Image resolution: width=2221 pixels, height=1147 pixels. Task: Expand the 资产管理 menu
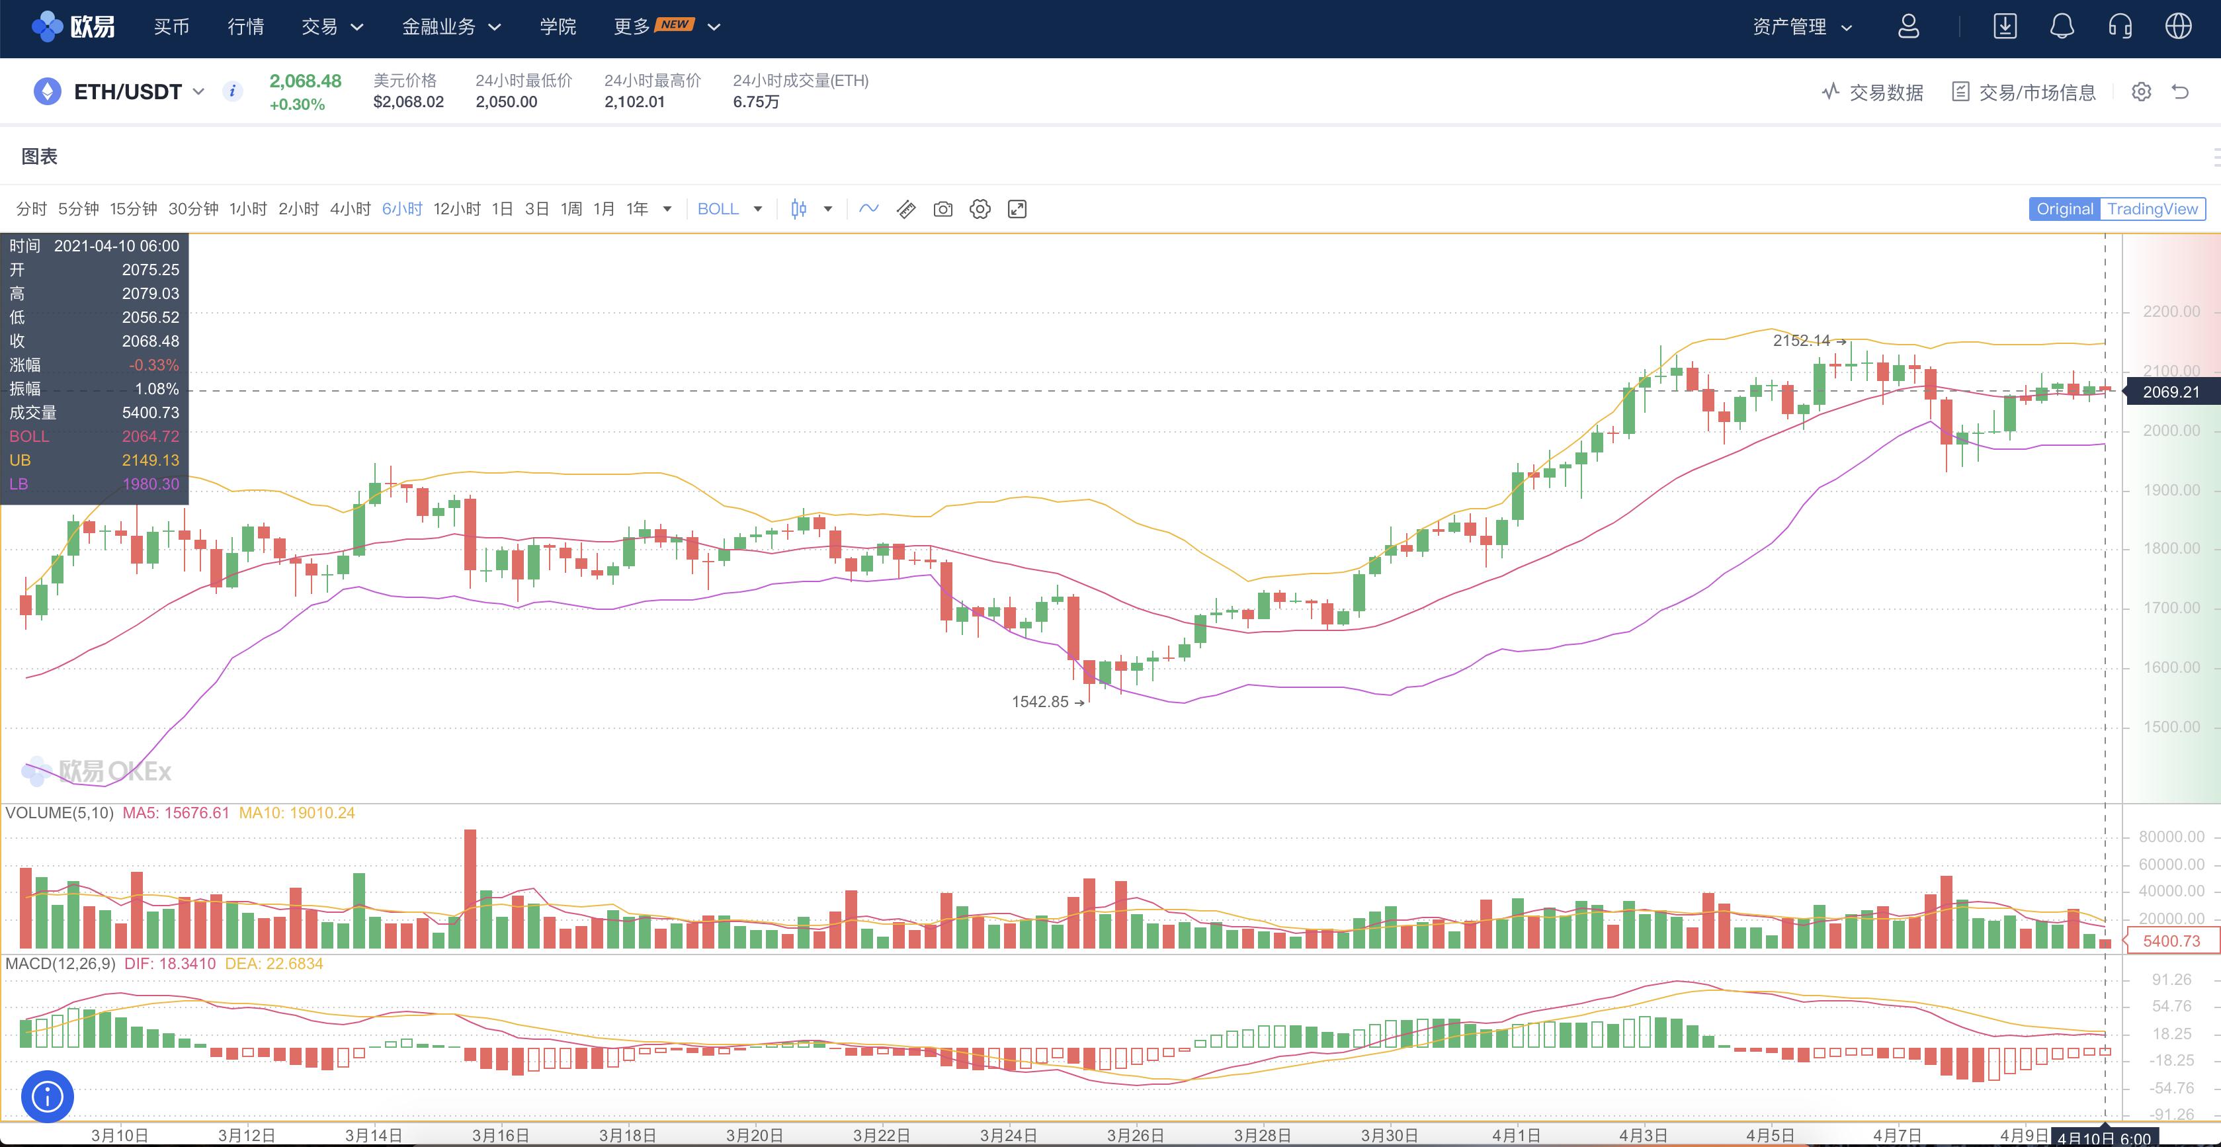[x=1802, y=26]
